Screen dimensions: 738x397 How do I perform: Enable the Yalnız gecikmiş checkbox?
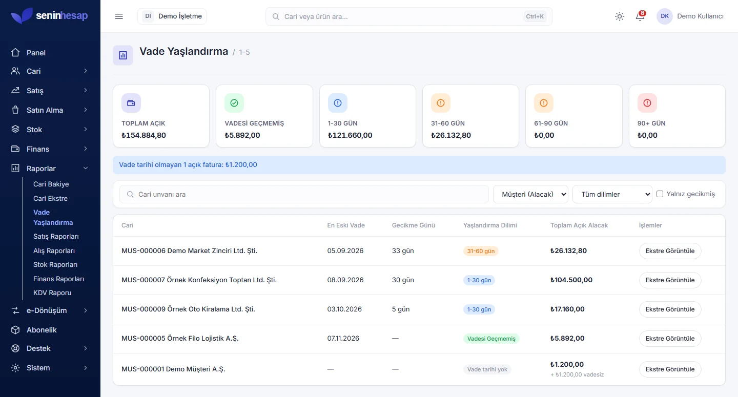pos(660,194)
